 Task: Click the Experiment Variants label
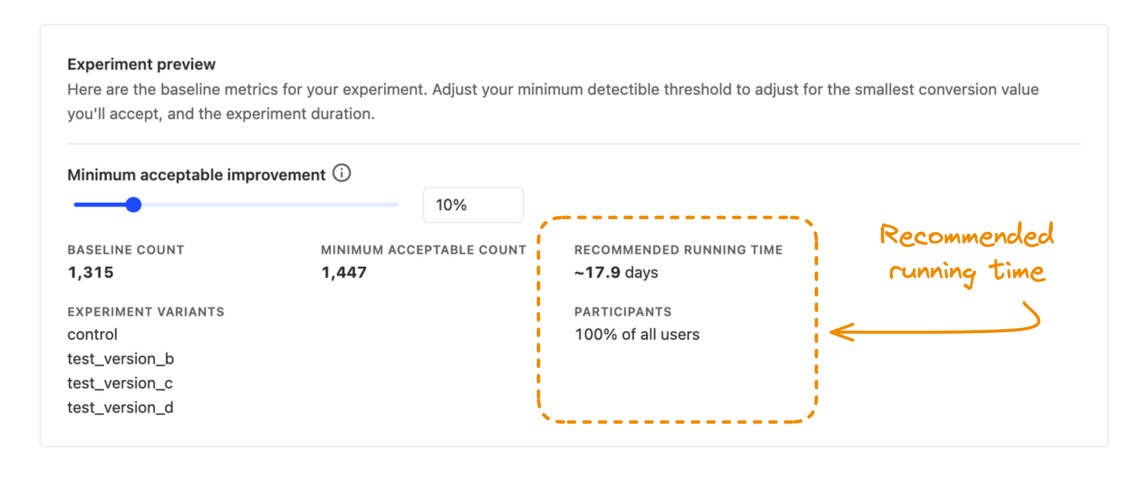pos(145,311)
